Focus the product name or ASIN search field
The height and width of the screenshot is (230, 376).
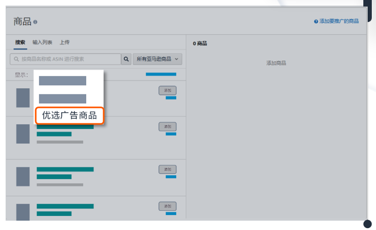coord(65,59)
